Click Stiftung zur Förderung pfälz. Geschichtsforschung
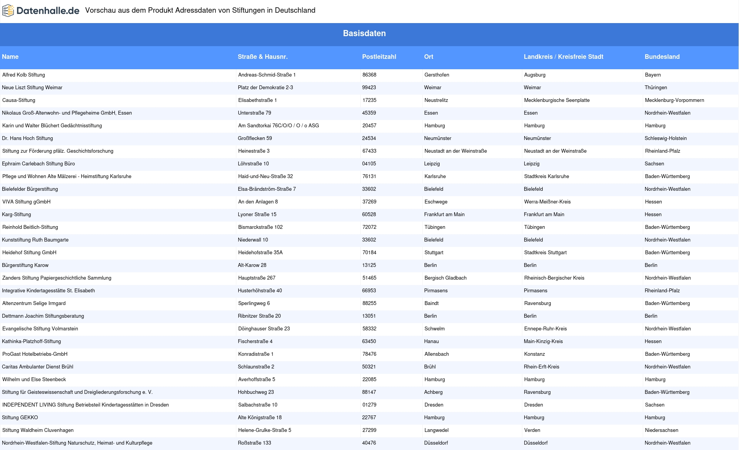Image resolution: width=739 pixels, height=450 pixels. click(x=58, y=151)
